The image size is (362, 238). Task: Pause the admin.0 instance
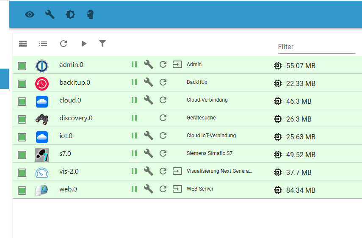pyautogui.click(x=134, y=64)
